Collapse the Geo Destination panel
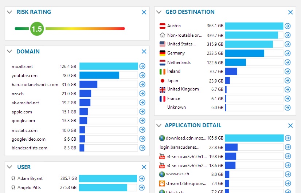The height and width of the screenshot is (193, 301). click(159, 12)
